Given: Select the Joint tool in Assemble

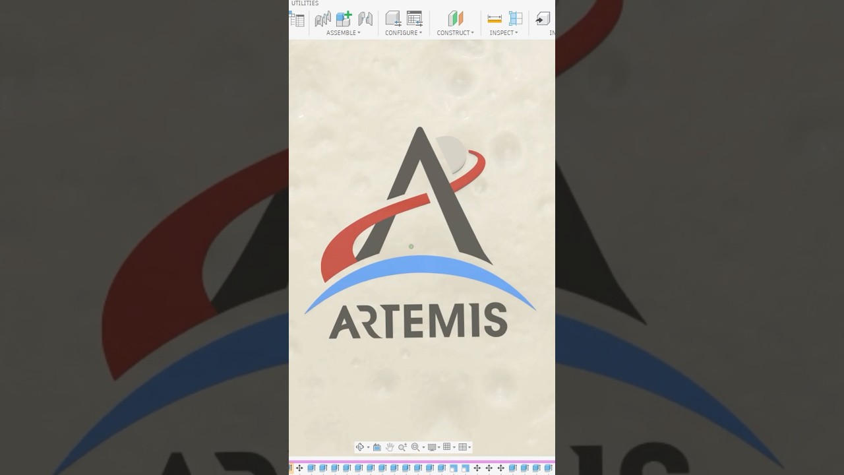Looking at the screenshot, I should [x=322, y=19].
